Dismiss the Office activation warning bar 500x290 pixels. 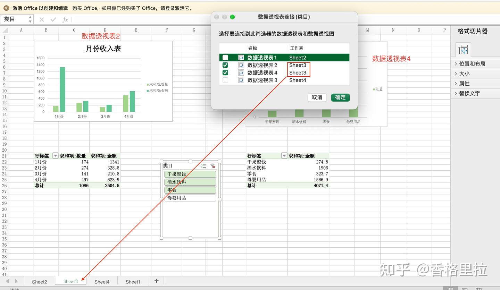[6, 8]
